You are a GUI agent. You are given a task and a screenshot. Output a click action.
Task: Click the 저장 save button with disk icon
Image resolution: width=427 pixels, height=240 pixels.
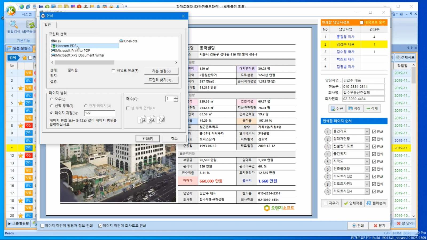tap(354, 108)
